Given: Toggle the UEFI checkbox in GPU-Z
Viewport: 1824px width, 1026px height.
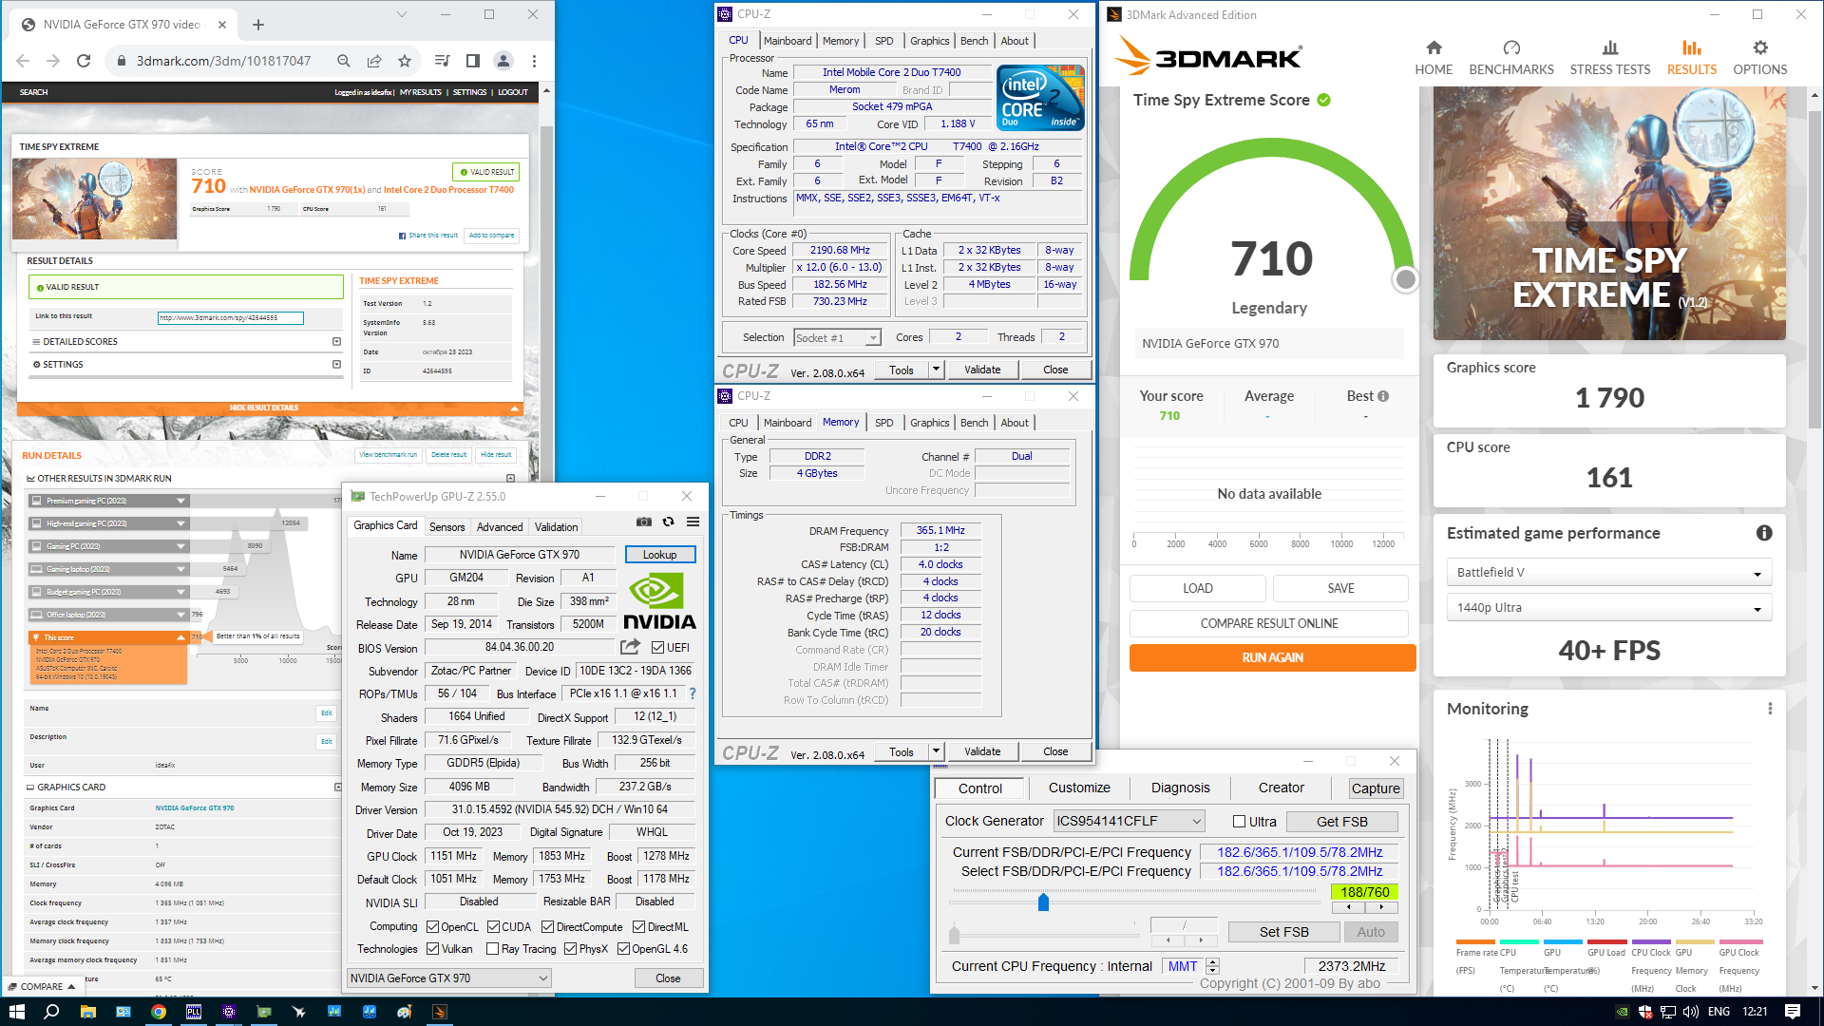Looking at the screenshot, I should 657,648.
